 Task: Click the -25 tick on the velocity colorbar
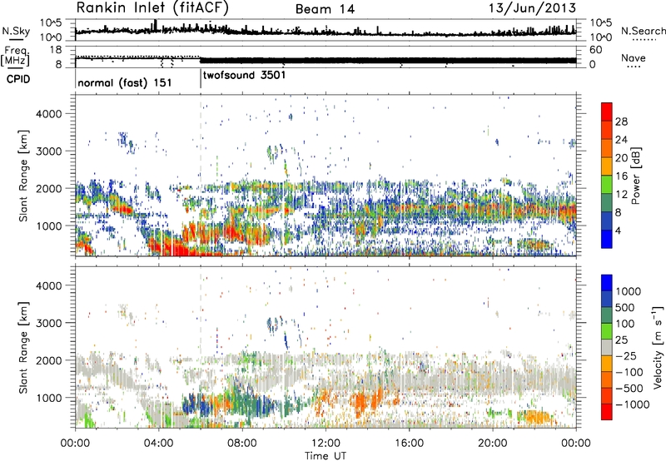pyautogui.click(x=625, y=356)
